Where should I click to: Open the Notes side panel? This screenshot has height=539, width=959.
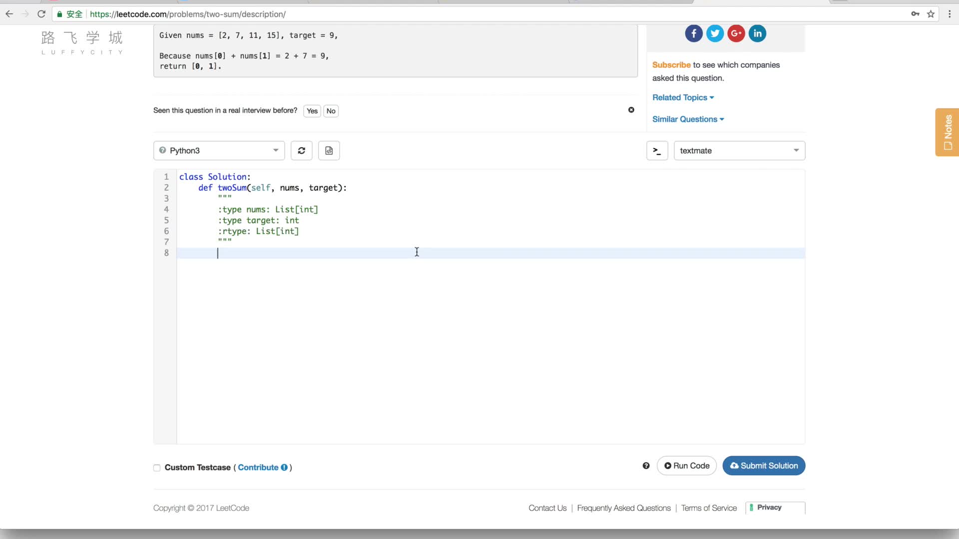tap(947, 132)
